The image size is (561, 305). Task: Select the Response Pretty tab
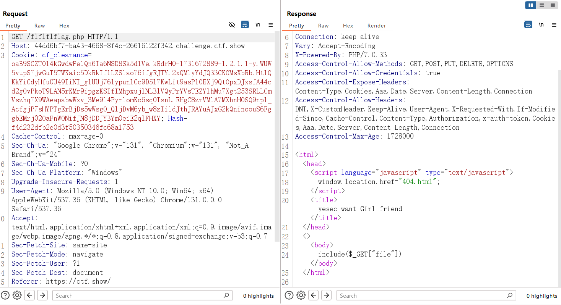[x=297, y=26]
